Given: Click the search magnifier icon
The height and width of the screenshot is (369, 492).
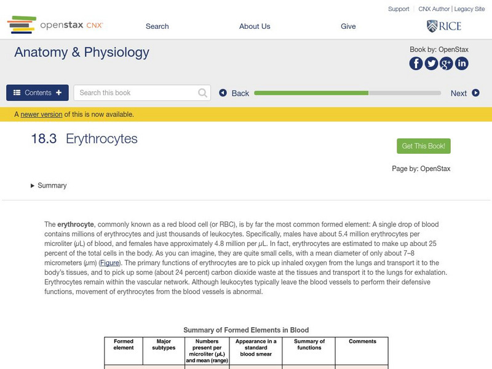Looking at the screenshot, I should pos(203,93).
